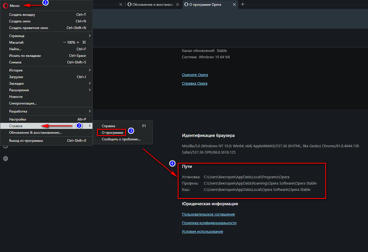Screen dimensions: 368x252
Task: Click the Mozilla/5.0 user agent string
Action: pyautogui.click(x=270, y=149)
